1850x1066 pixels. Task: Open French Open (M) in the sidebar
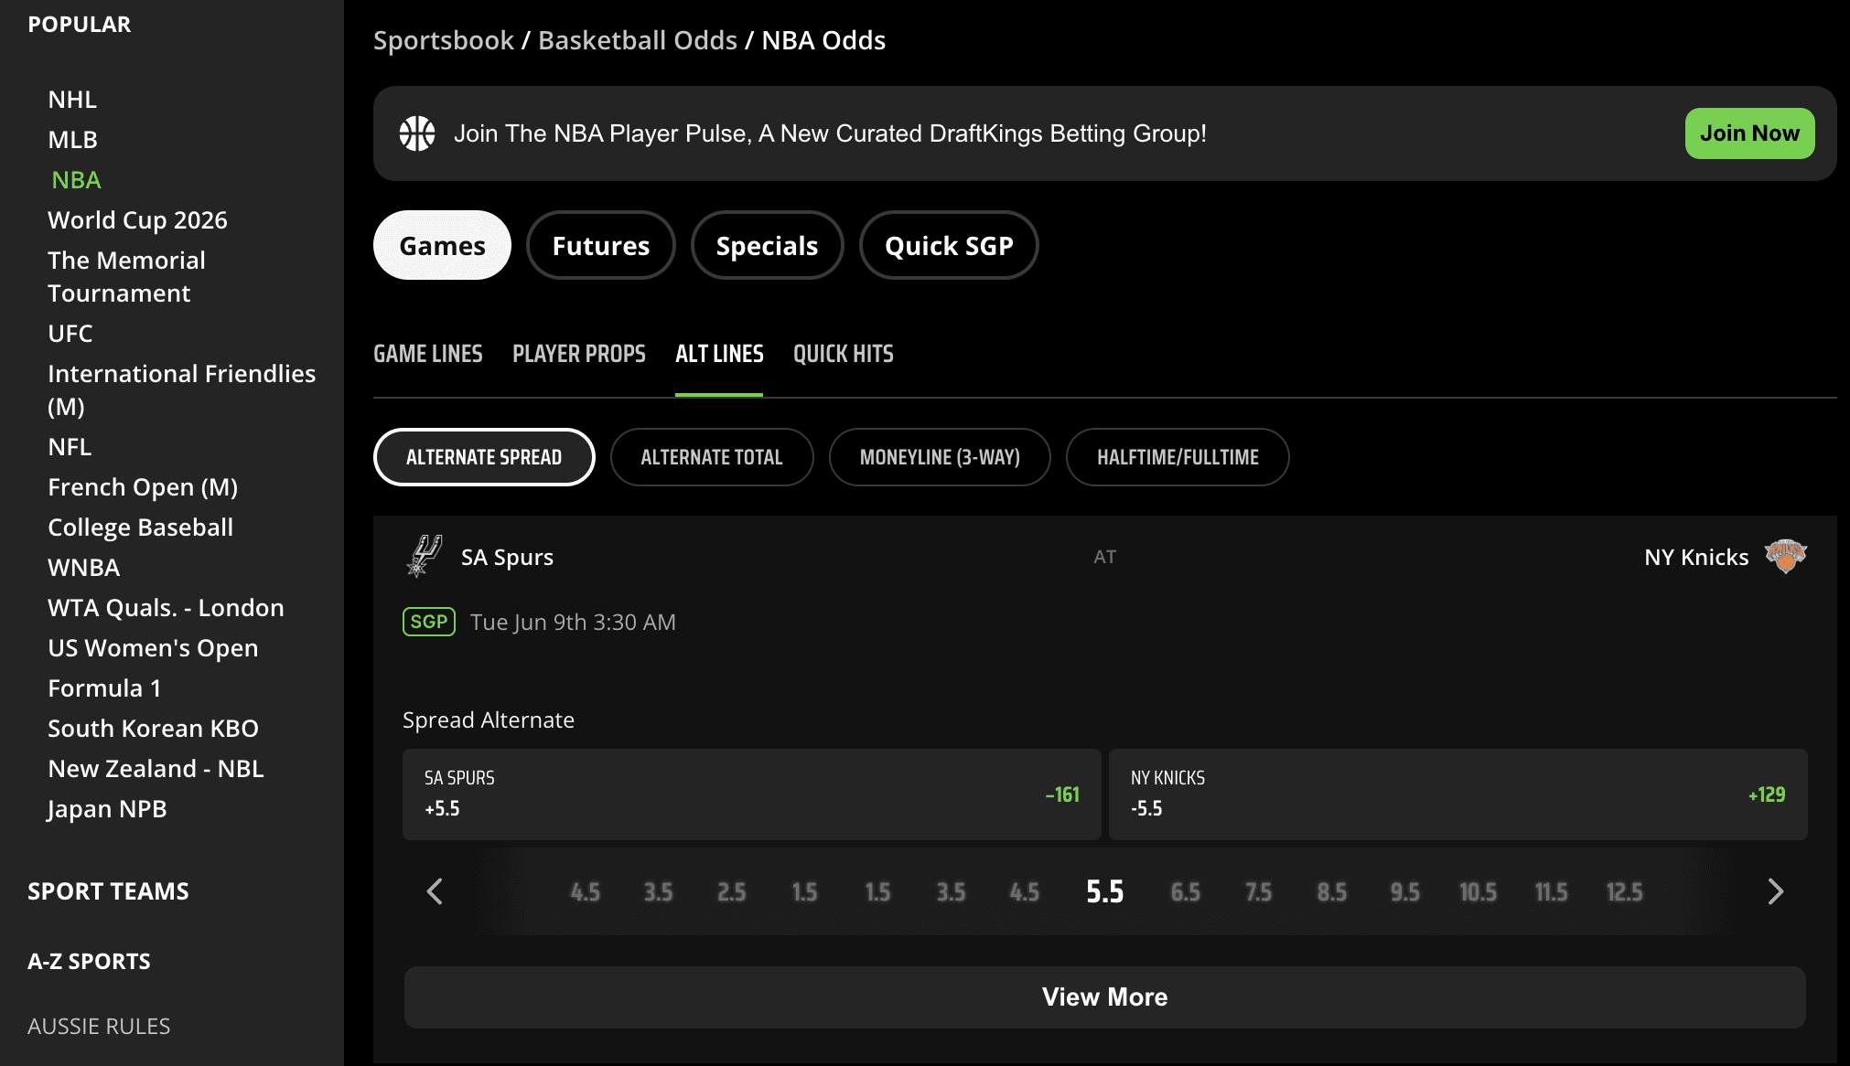pos(143,486)
